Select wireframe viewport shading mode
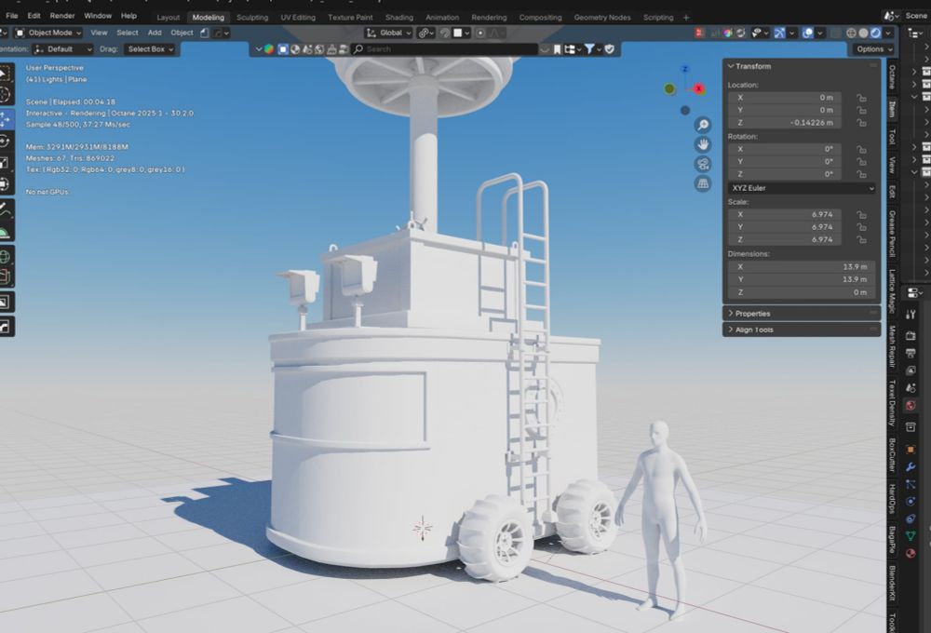Image resolution: width=931 pixels, height=633 pixels. tap(851, 34)
